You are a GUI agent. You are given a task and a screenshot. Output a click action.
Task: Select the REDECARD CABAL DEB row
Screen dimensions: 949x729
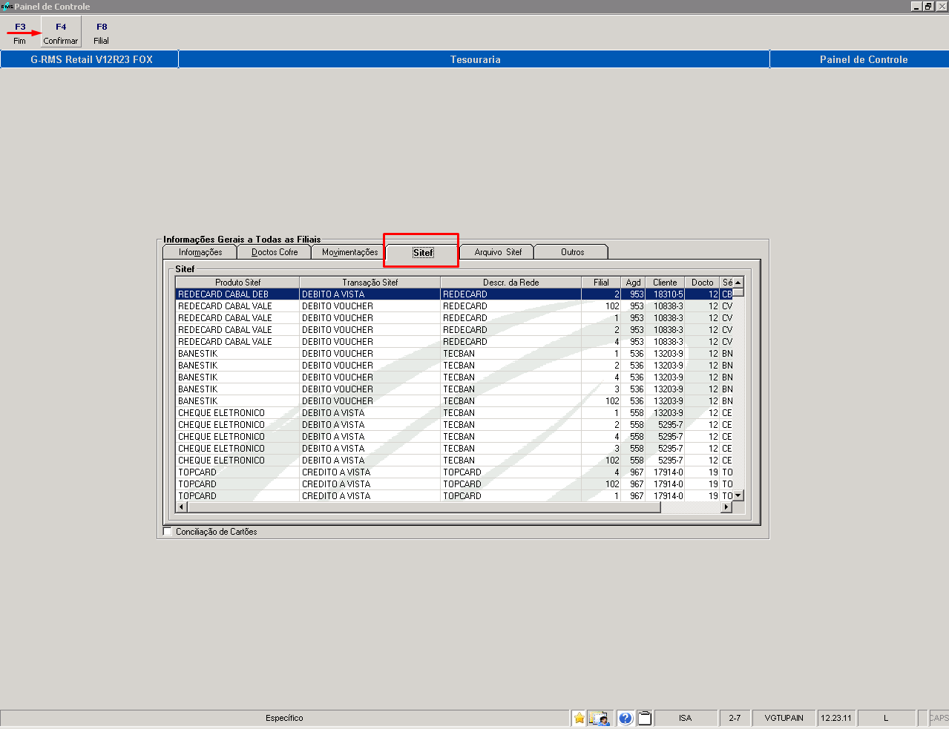point(453,294)
